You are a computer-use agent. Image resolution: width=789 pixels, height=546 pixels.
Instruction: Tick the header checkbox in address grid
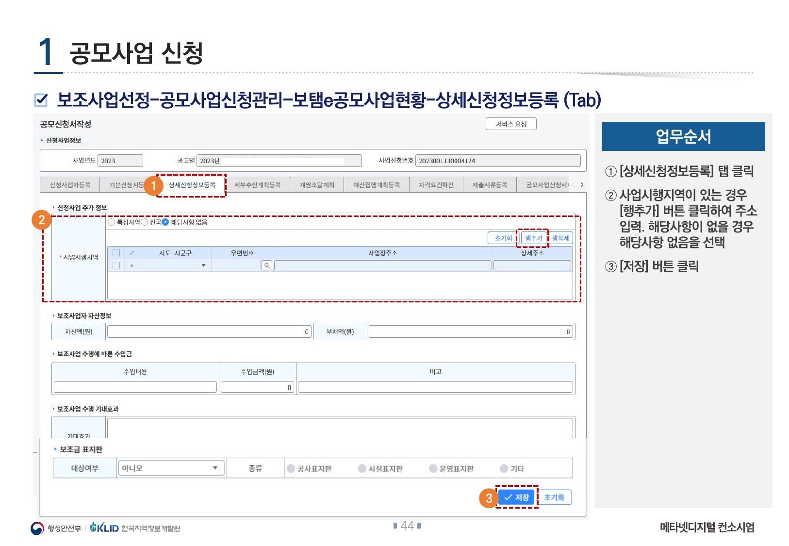coord(116,253)
